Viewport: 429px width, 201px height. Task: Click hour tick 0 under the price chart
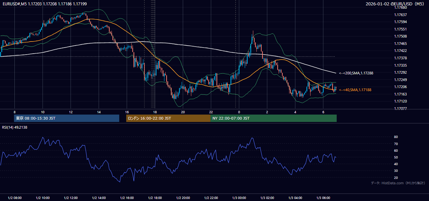click(239, 112)
